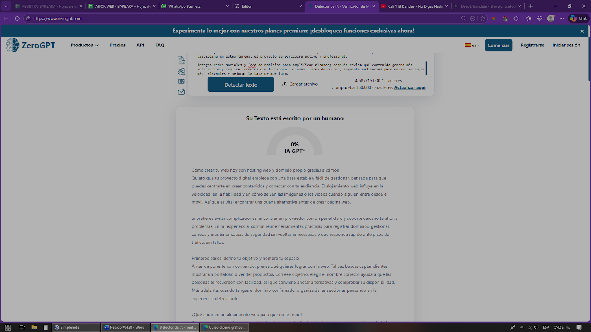Close the premium plans banner

tap(582, 31)
